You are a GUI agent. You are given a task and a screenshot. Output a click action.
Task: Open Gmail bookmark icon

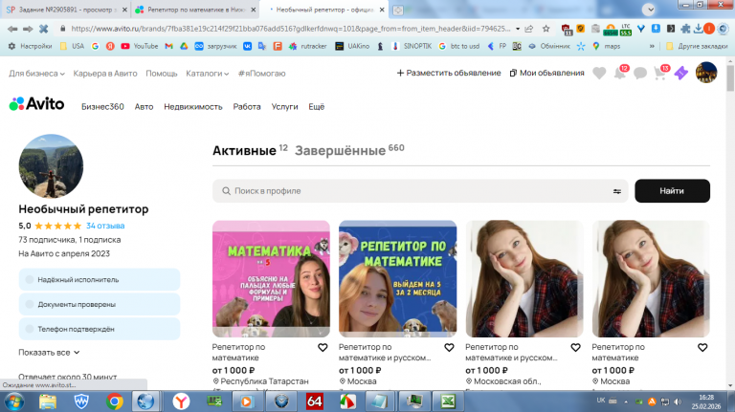168,46
